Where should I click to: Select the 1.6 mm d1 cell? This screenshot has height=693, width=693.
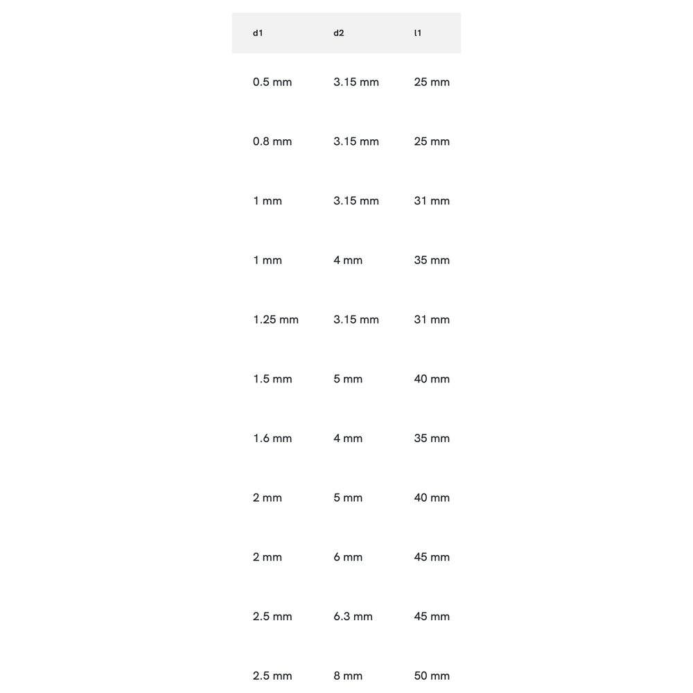tap(272, 439)
